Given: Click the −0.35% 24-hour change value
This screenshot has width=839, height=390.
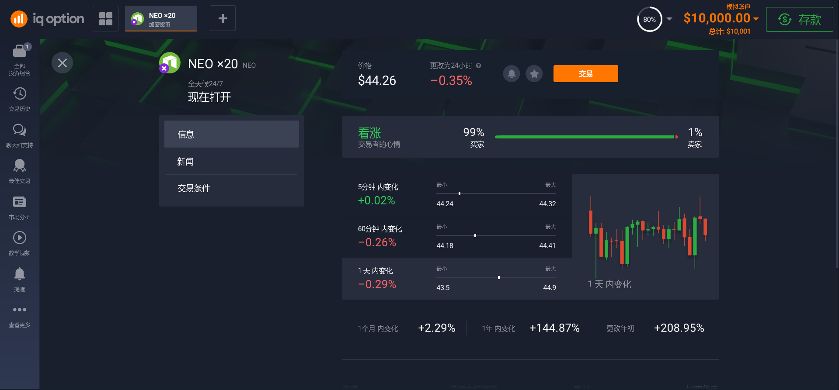Looking at the screenshot, I should [x=451, y=80].
